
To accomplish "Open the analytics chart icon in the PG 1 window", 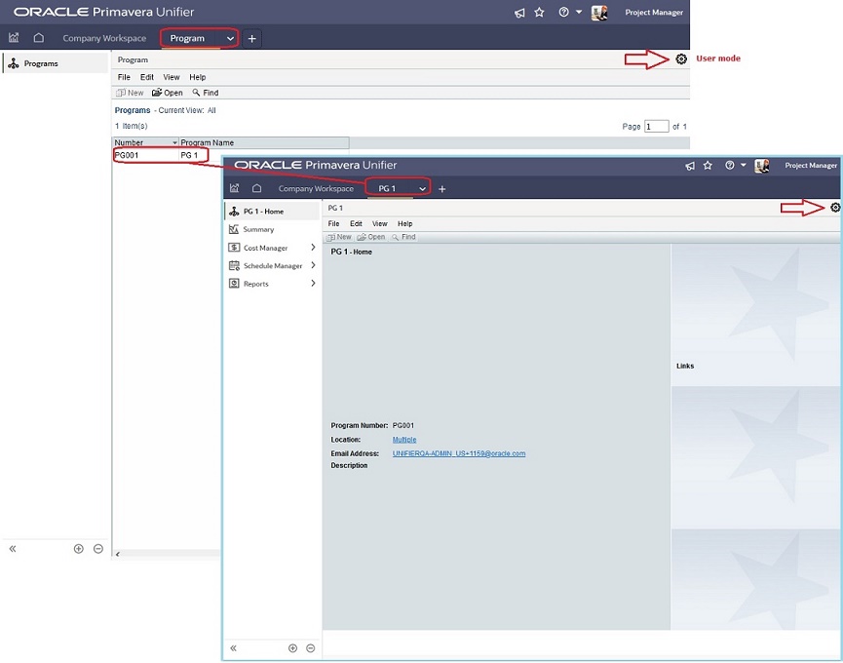I will (235, 188).
